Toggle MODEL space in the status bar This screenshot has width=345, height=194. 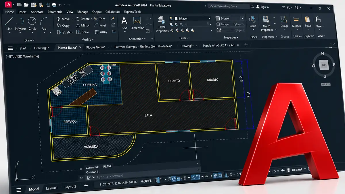[x=146, y=181]
